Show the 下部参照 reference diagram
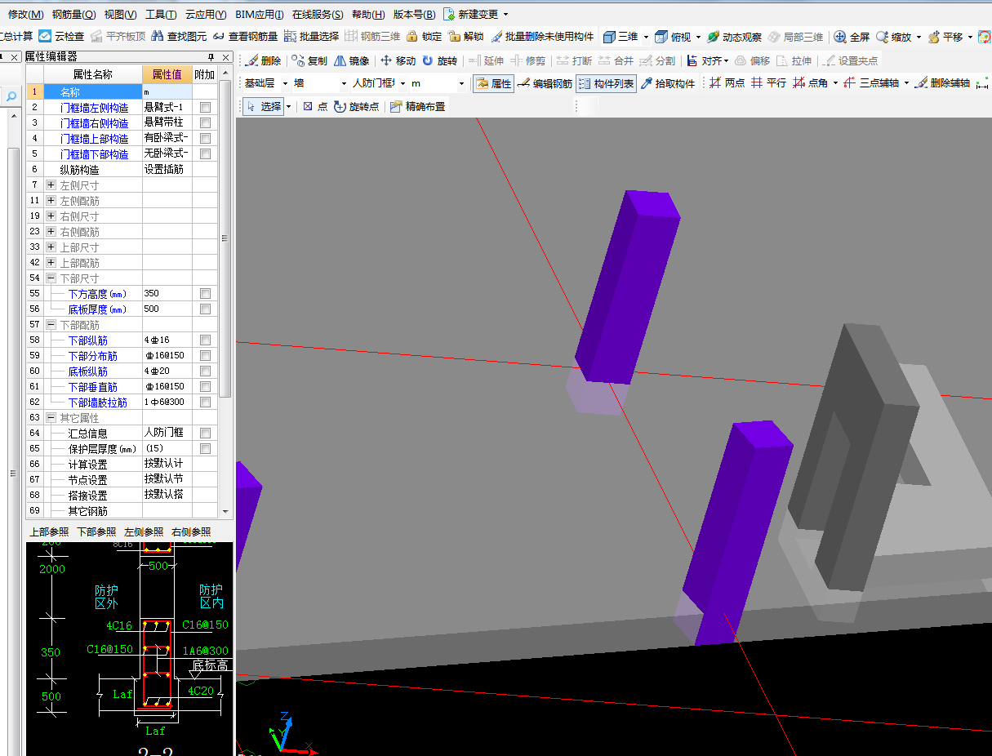 (96, 531)
